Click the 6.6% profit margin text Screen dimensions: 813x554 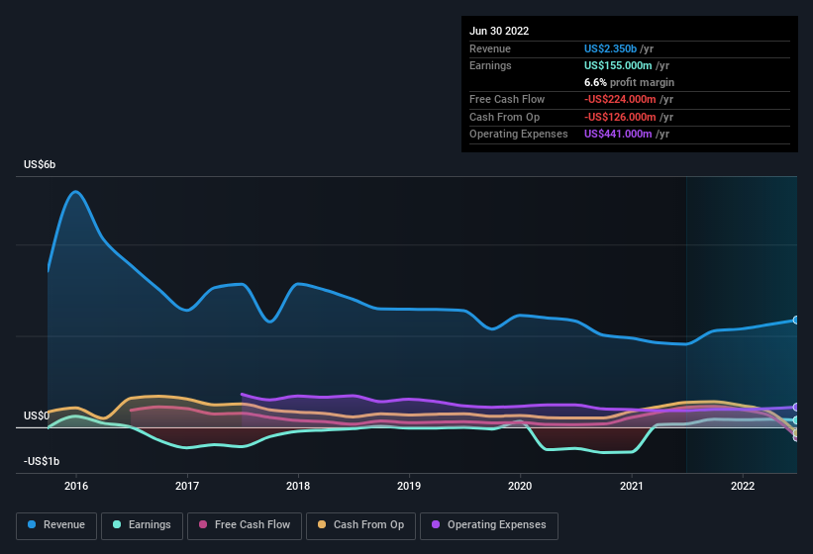(x=629, y=82)
